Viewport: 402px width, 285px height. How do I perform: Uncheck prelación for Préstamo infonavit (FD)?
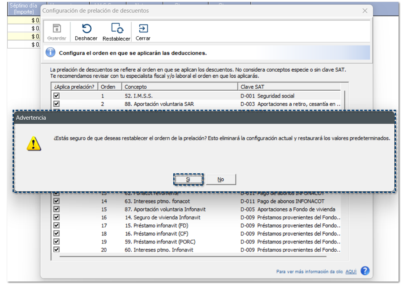57,225
